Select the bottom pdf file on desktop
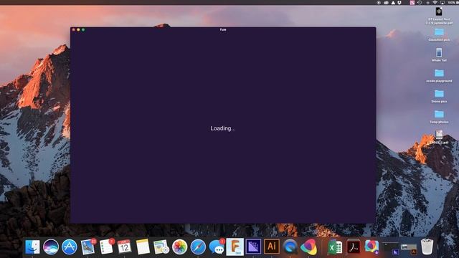 coord(439,137)
